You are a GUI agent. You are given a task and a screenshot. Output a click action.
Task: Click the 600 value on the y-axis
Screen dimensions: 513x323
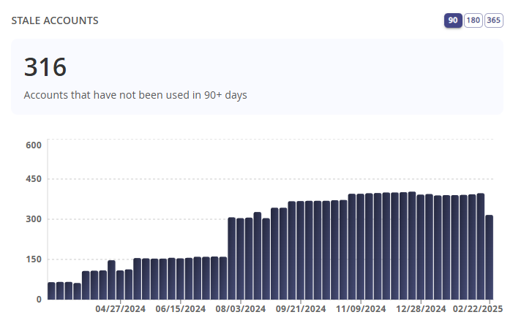[x=34, y=145]
